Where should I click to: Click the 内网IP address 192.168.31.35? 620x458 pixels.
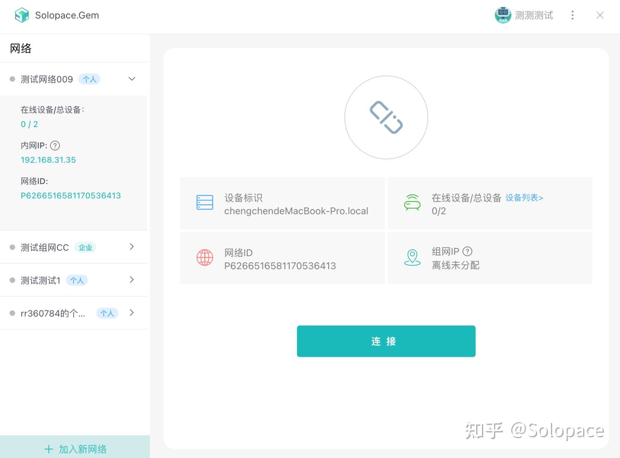coord(48,160)
